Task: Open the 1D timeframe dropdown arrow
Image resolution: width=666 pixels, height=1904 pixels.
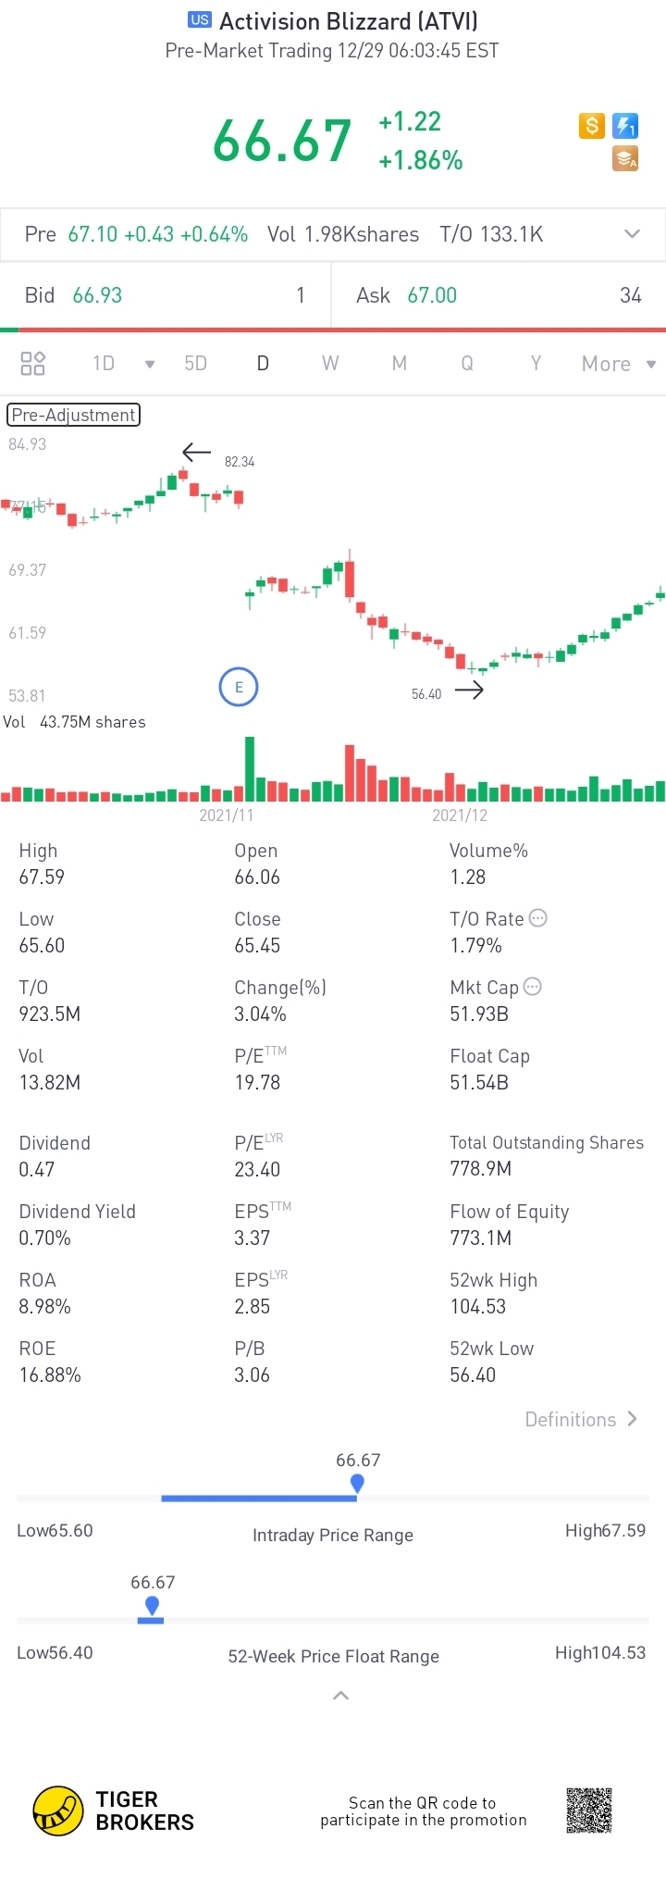Action: [x=150, y=364]
